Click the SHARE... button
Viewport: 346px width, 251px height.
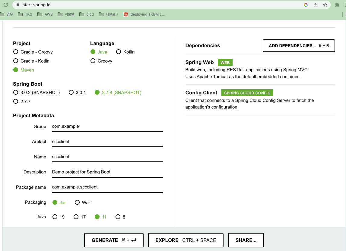(x=246, y=240)
